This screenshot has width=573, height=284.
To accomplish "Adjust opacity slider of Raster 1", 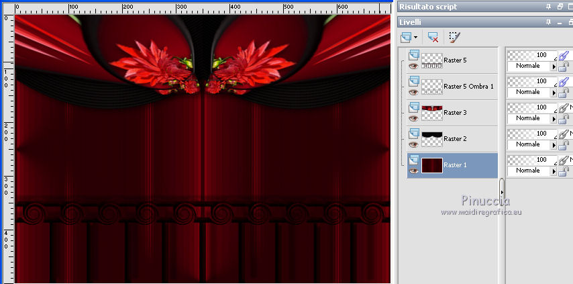I will (533, 160).
